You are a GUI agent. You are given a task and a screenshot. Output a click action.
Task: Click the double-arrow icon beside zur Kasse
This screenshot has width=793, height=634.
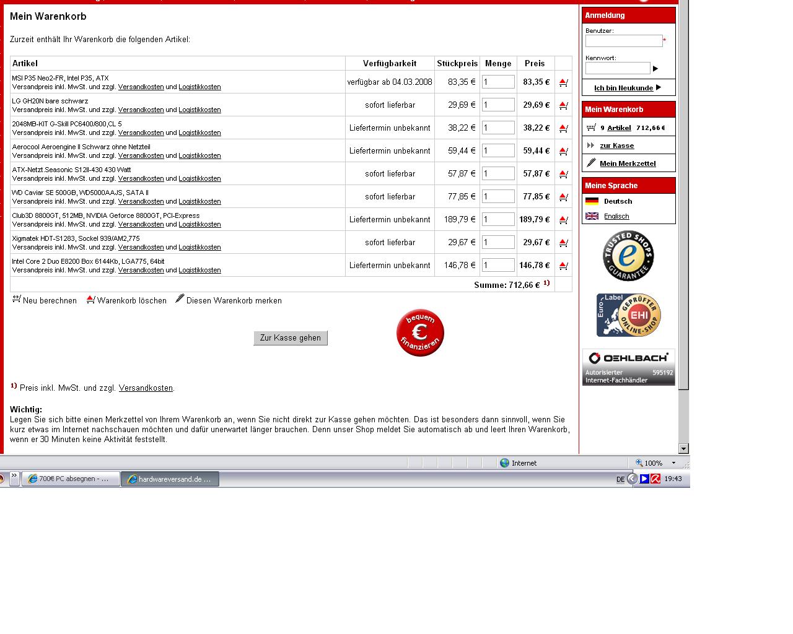pos(590,145)
